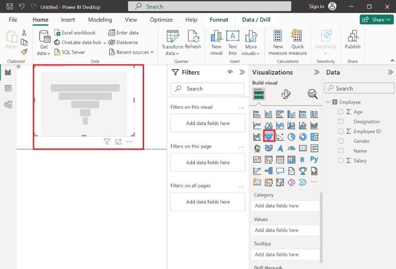Switch to Table view in left sidebar
This screenshot has width=396, height=269.
[x=8, y=88]
